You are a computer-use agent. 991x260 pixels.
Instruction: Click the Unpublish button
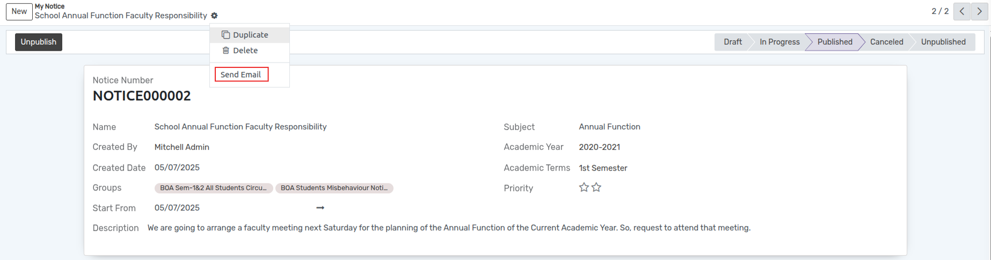click(x=39, y=42)
